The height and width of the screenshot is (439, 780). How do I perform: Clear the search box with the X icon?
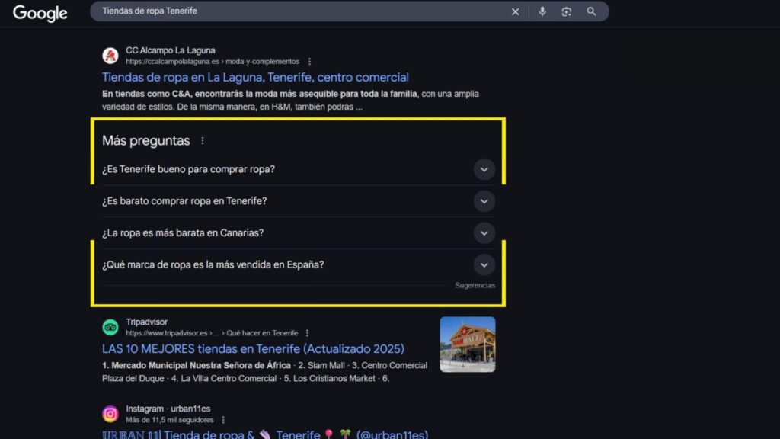pos(516,11)
